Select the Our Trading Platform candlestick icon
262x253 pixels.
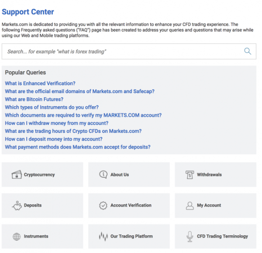pyautogui.click(x=103, y=236)
